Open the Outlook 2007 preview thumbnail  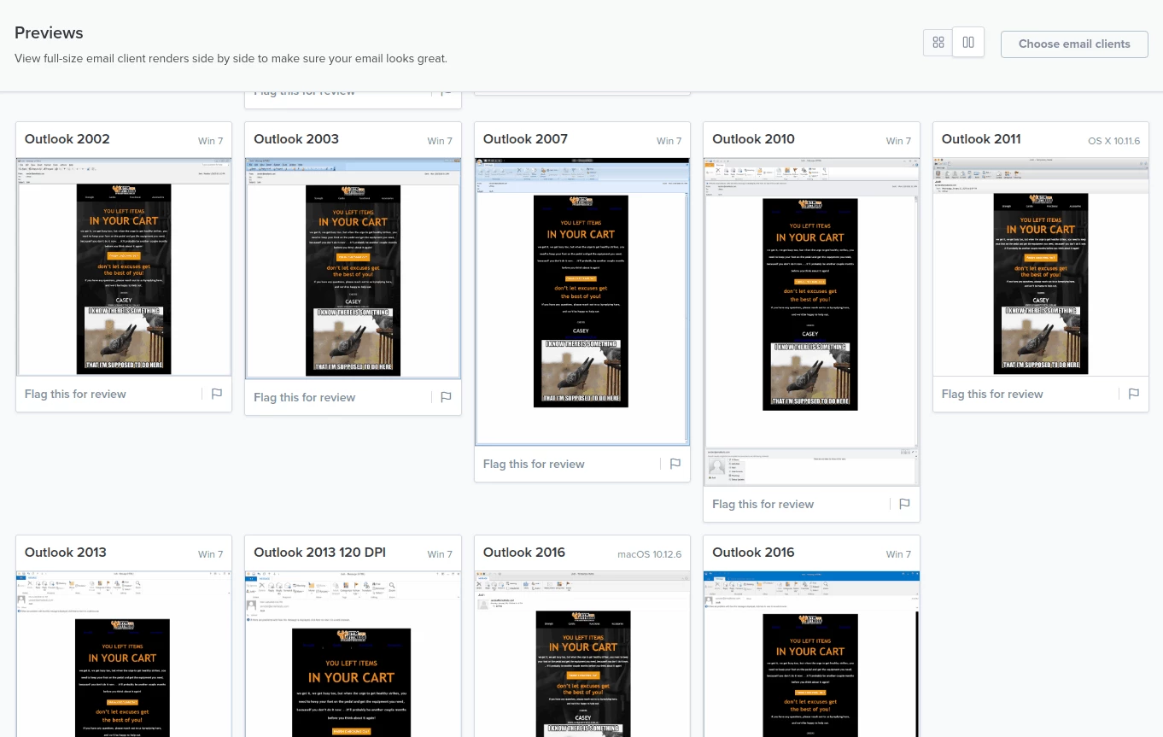click(x=581, y=301)
